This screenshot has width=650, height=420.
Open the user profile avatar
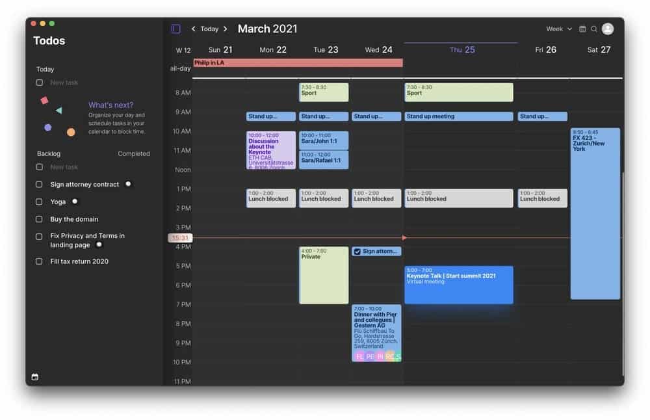pyautogui.click(x=608, y=29)
